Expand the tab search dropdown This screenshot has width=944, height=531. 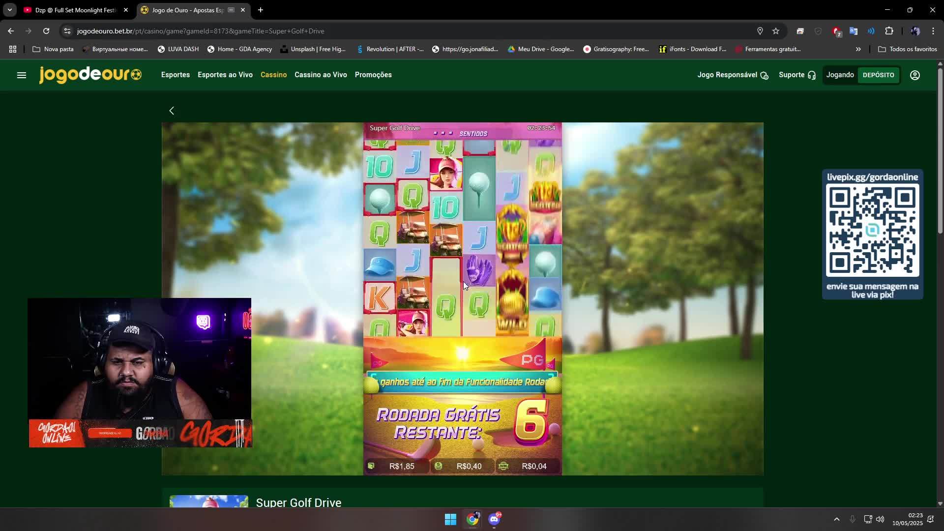pos(9,10)
